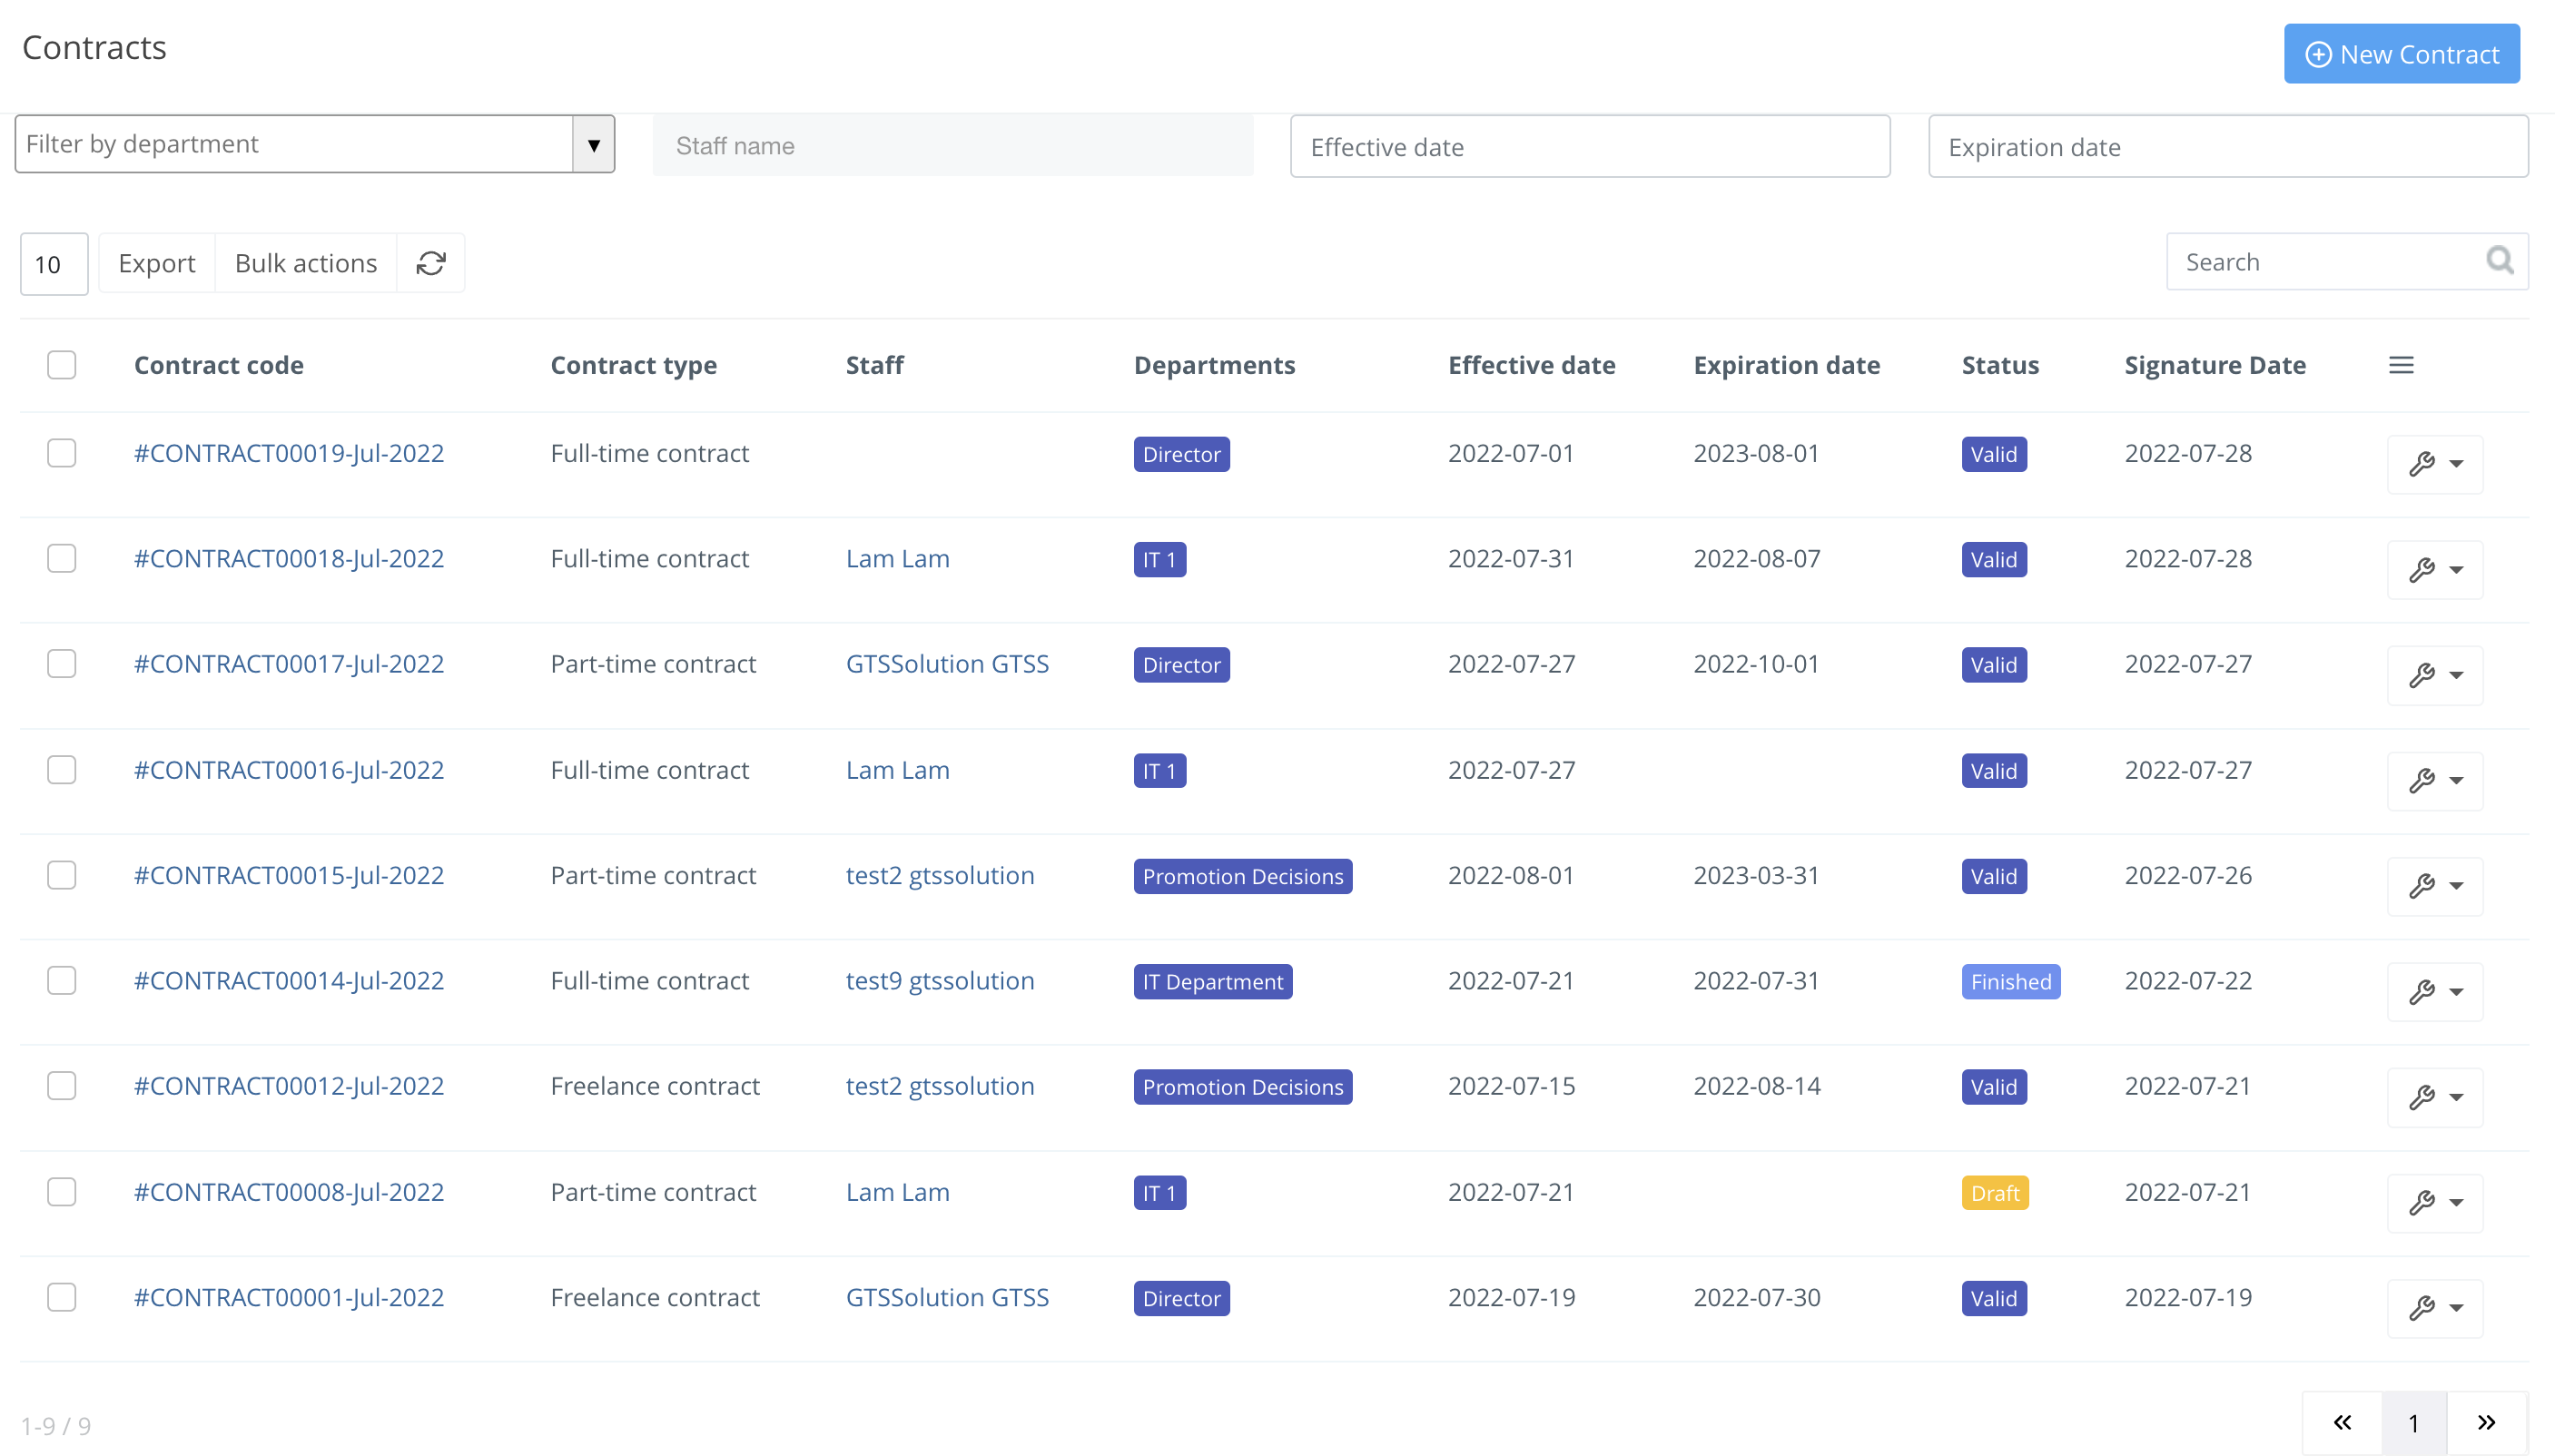Click the Finished status badge
The width and height of the screenshot is (2555, 1456).
tap(2010, 982)
